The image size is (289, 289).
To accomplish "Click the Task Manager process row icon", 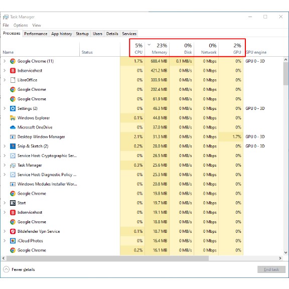I will pos(13,166).
